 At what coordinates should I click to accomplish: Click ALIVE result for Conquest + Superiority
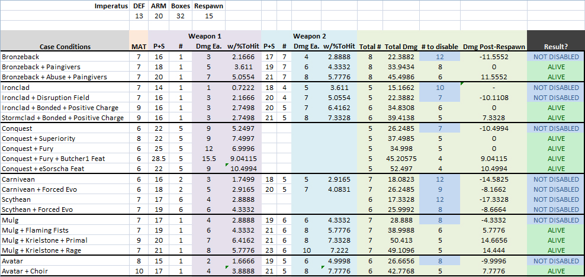tap(556, 138)
